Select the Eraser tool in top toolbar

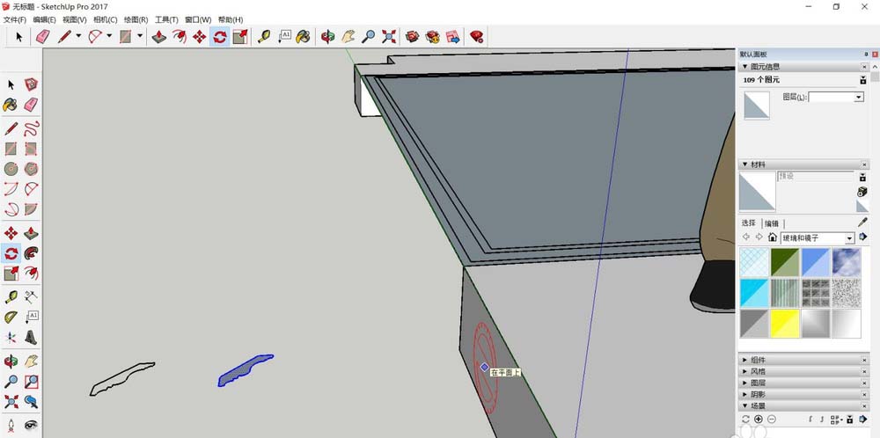click(42, 36)
